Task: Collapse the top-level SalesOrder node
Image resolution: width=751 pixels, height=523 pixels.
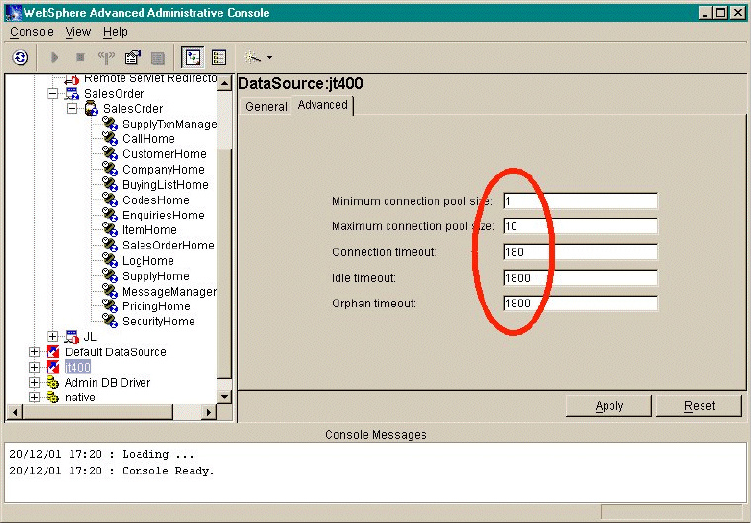Action: click(x=53, y=93)
